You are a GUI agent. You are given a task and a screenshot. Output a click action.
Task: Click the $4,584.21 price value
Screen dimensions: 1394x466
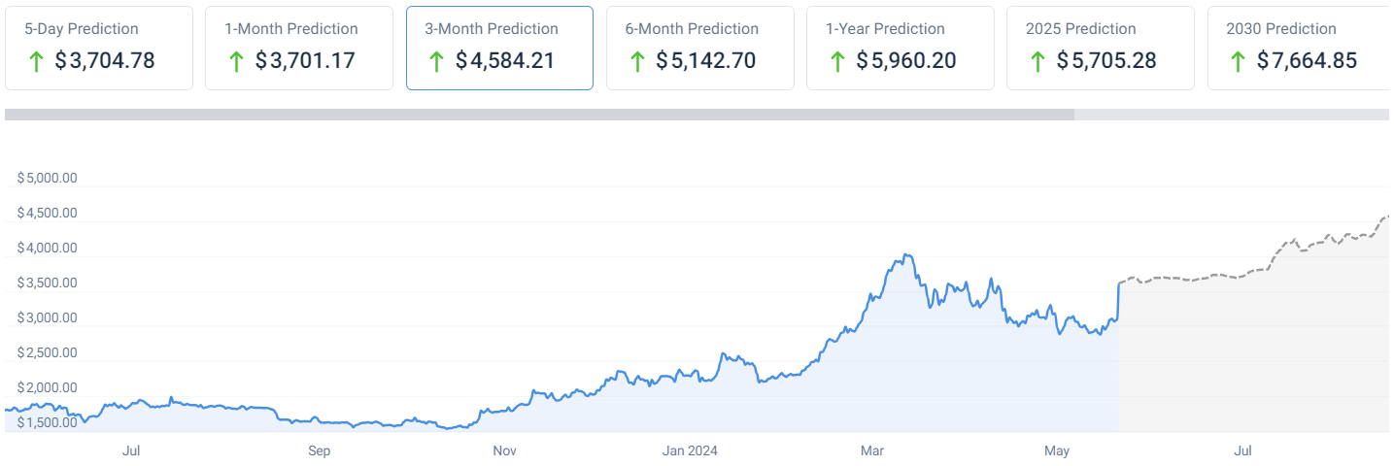pos(505,61)
